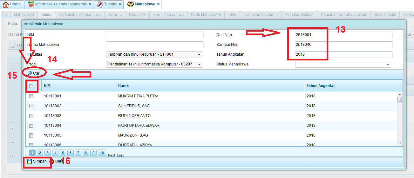The image size is (414, 178).
Task: Click the Tutorial tab book icon
Action: 100,4
